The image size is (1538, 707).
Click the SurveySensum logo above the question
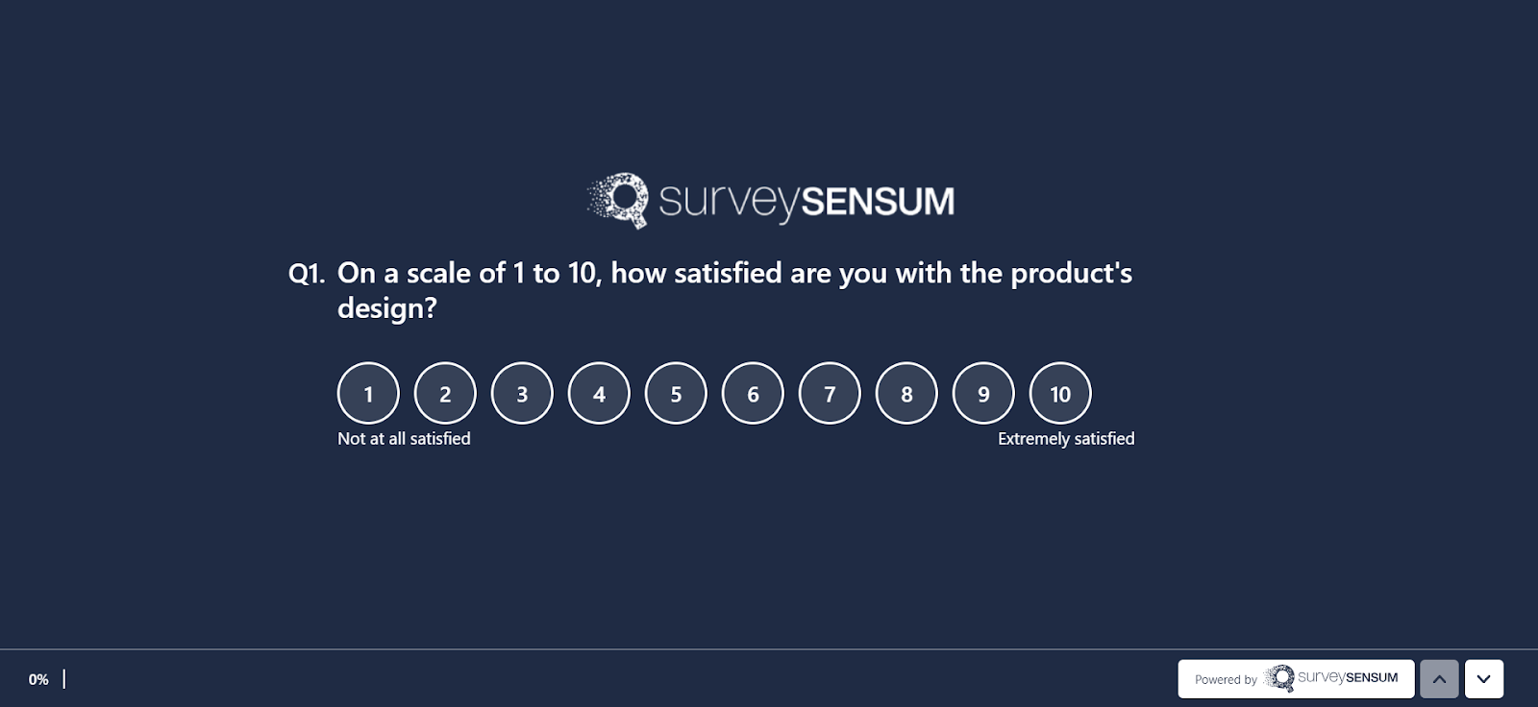[x=769, y=200]
